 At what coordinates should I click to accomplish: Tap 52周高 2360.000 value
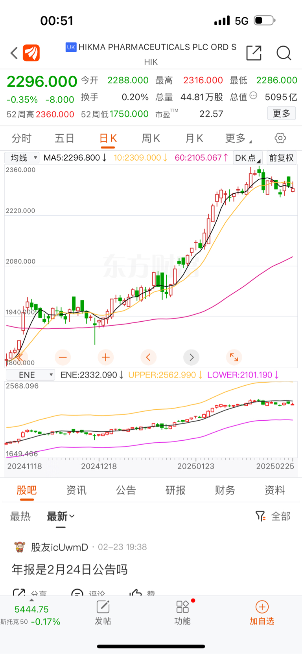tap(55, 114)
